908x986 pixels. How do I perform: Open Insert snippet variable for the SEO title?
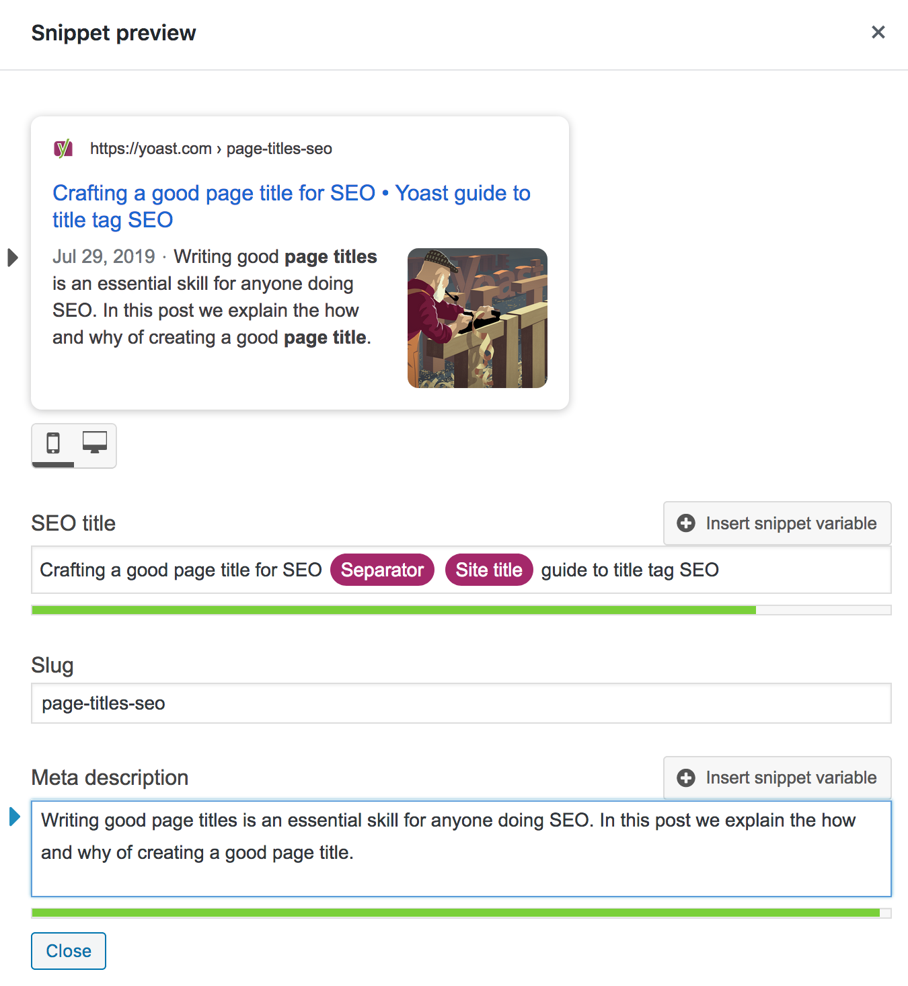pyautogui.click(x=777, y=523)
